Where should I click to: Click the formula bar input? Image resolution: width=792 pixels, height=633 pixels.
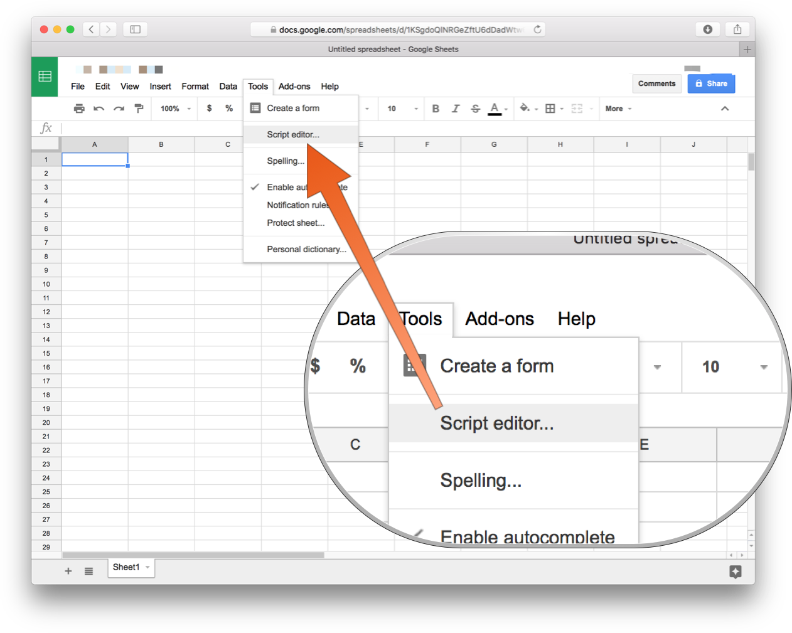click(408, 129)
